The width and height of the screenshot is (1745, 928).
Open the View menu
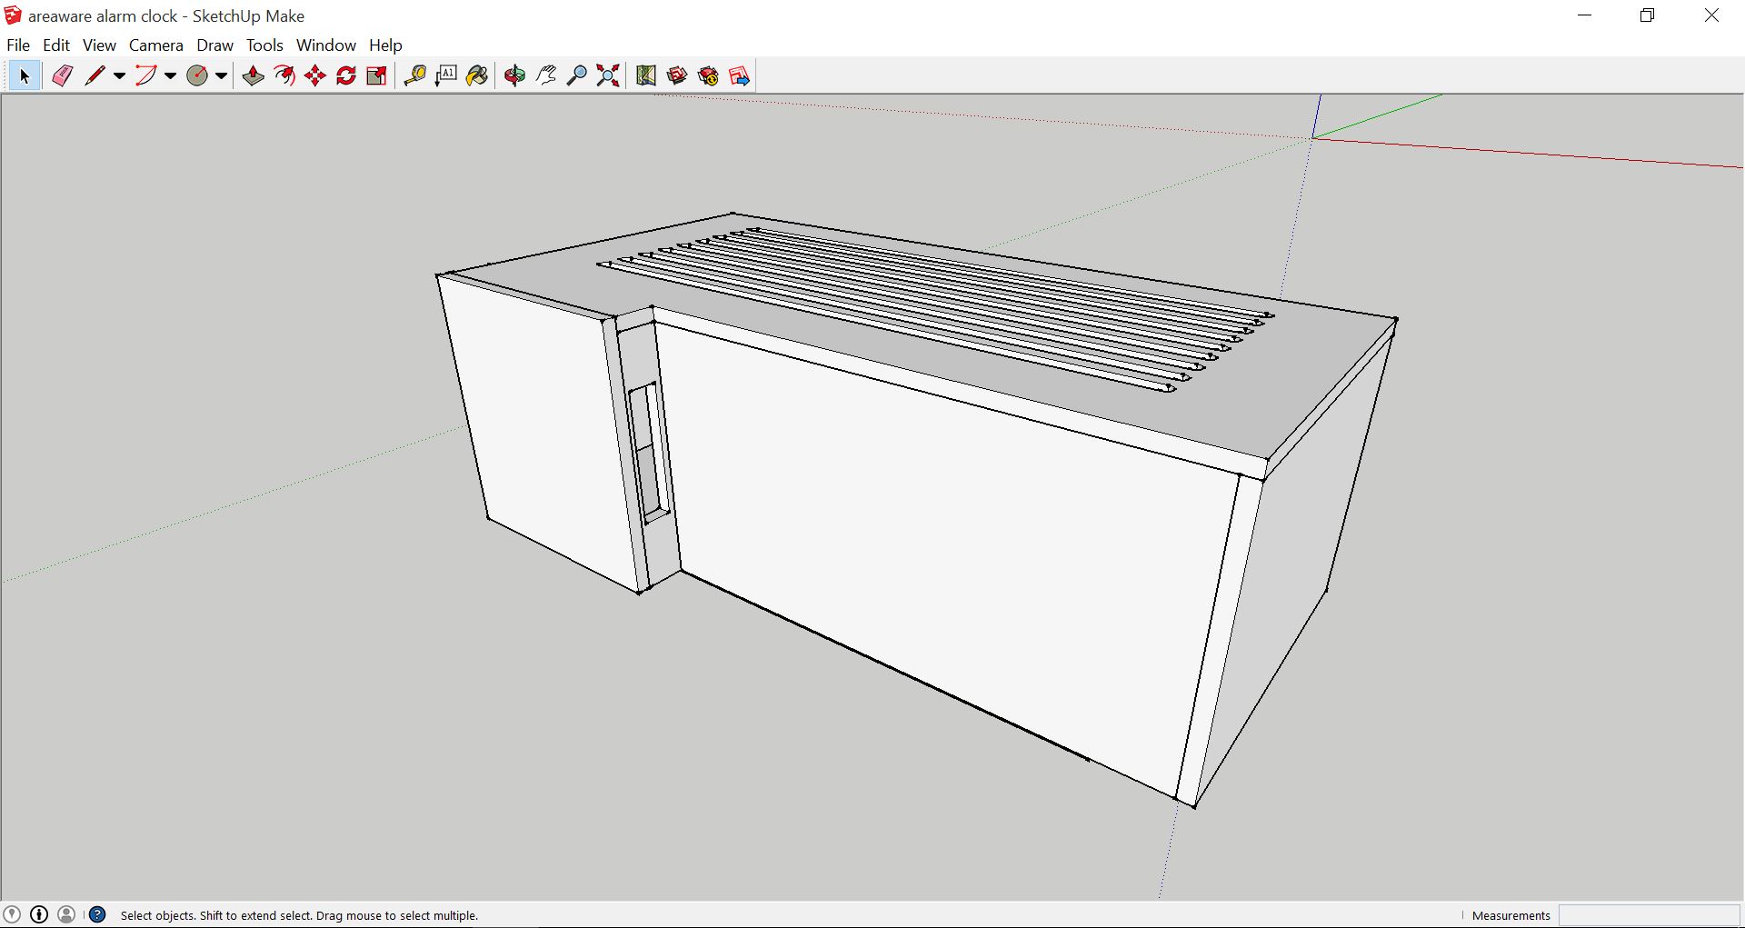click(x=99, y=45)
